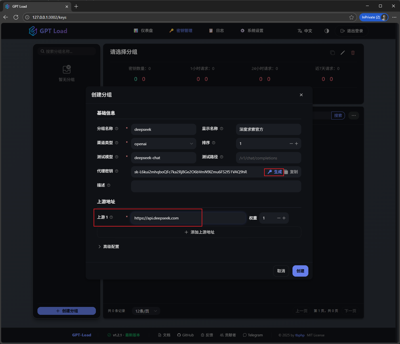The width and height of the screenshot is (400, 344).
Task: Click the 描述 input field
Action: tap(216, 186)
